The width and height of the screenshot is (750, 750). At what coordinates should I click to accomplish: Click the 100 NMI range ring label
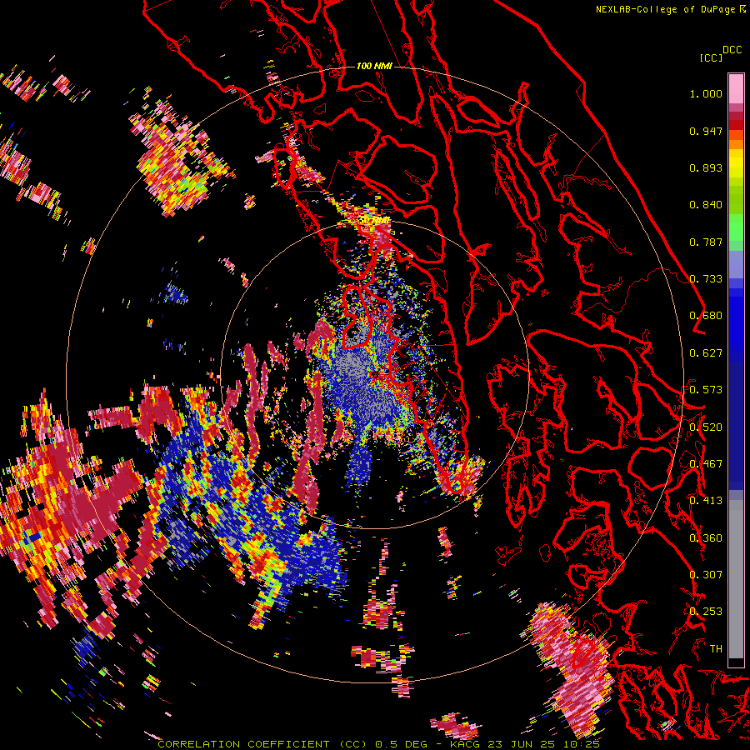pos(374,66)
